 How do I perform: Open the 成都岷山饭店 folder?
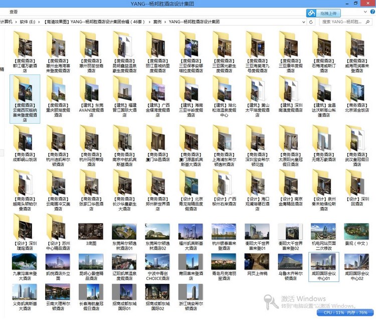click(25, 143)
